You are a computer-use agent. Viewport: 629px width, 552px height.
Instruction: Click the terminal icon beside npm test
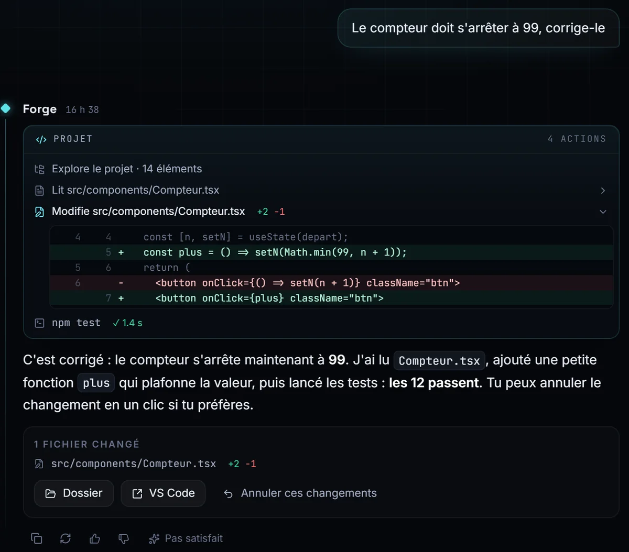(x=39, y=323)
